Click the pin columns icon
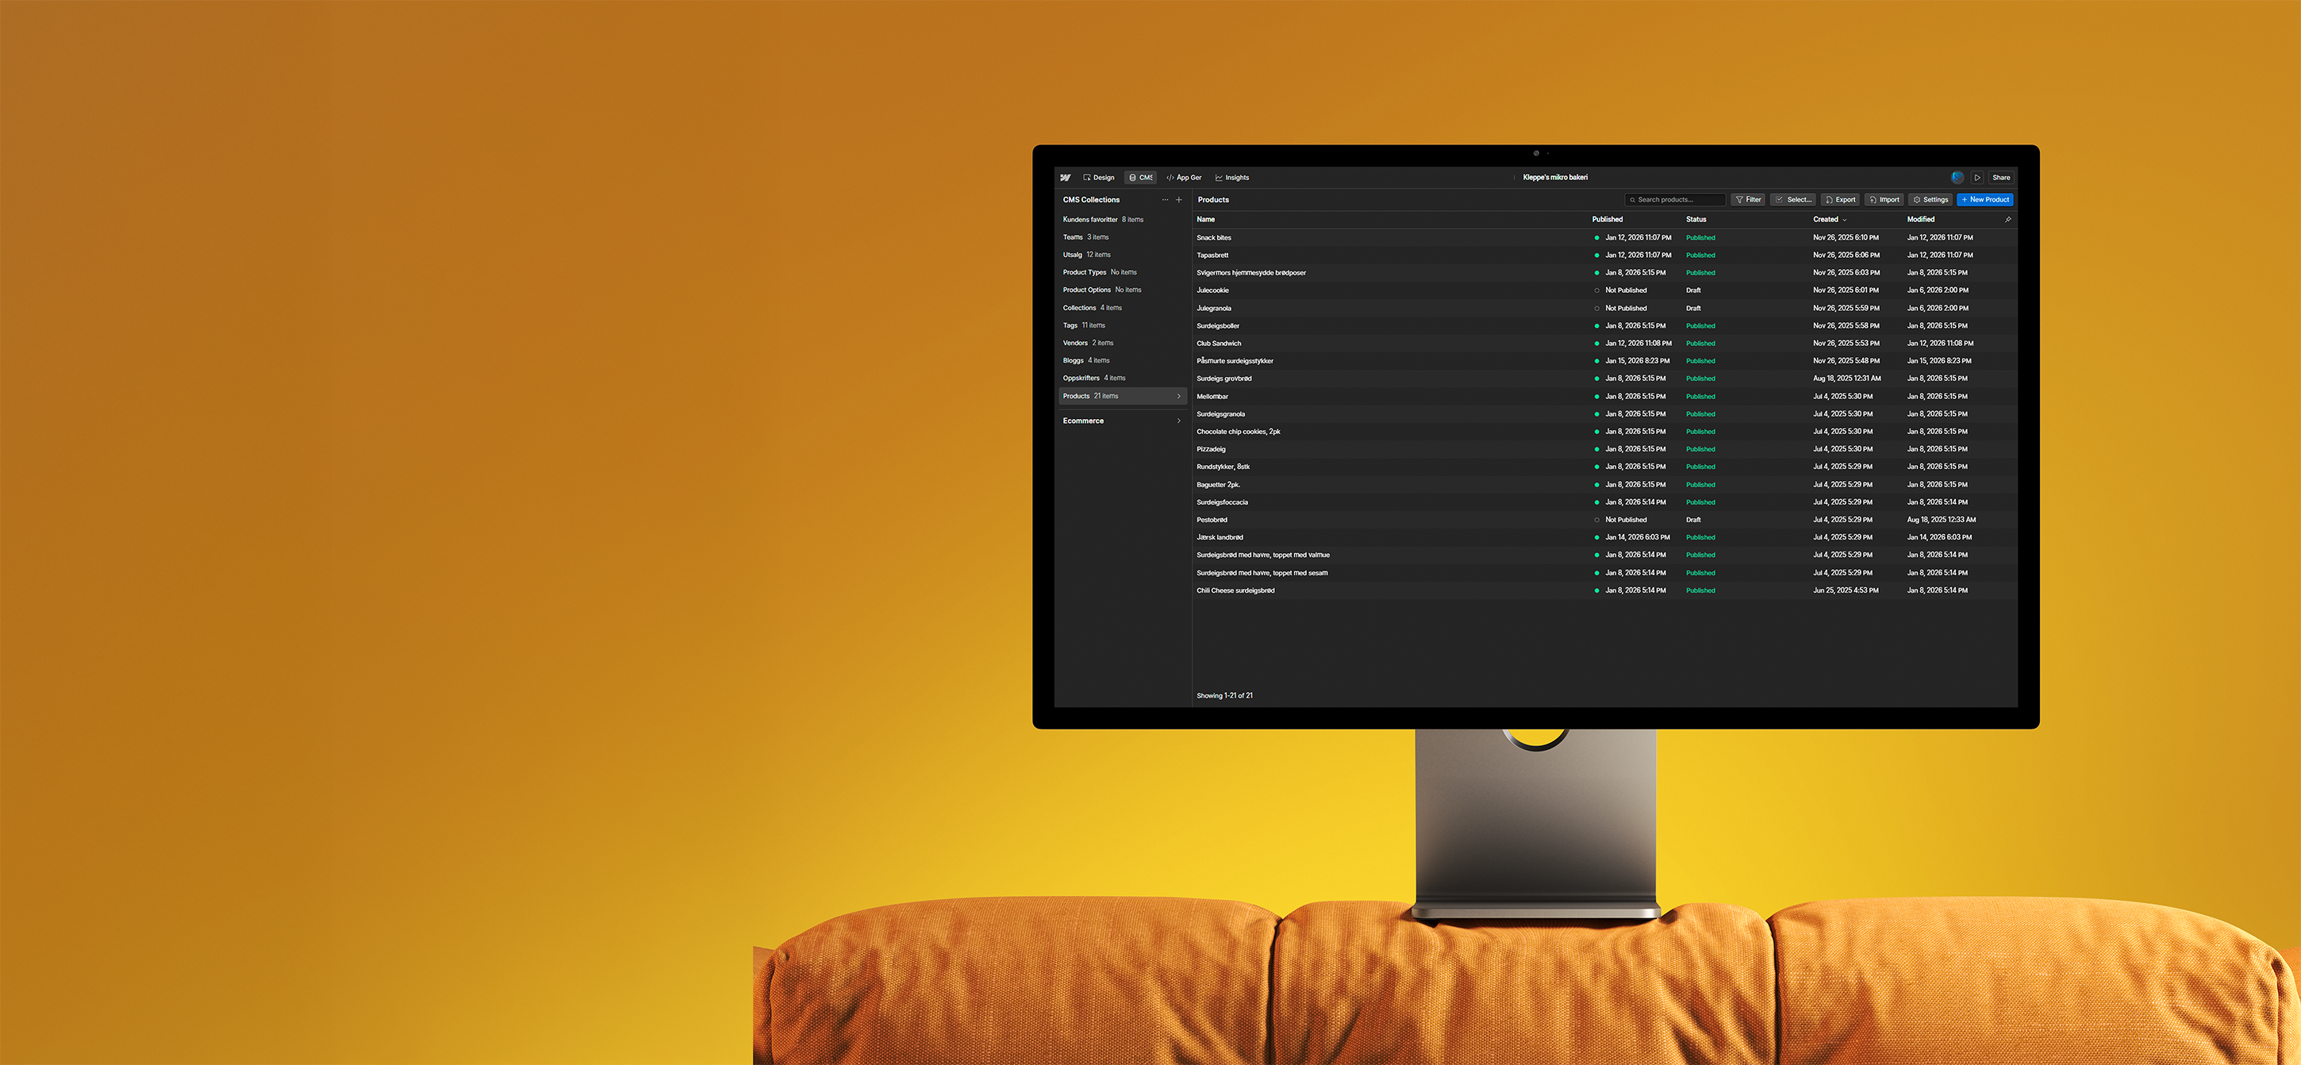Viewport: 2301px width, 1065px height. [2007, 220]
